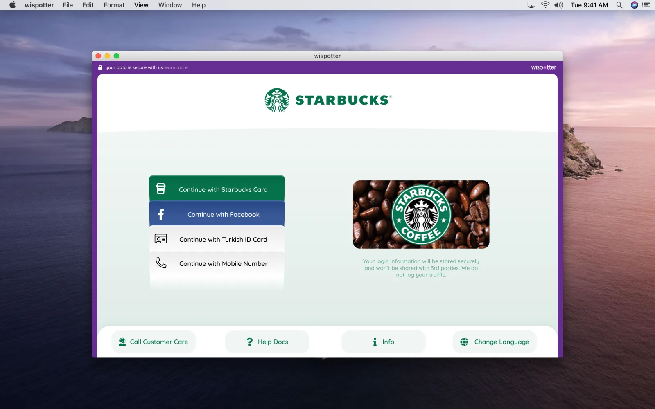Open the wispotter application menu
This screenshot has height=409, width=655.
click(x=39, y=5)
